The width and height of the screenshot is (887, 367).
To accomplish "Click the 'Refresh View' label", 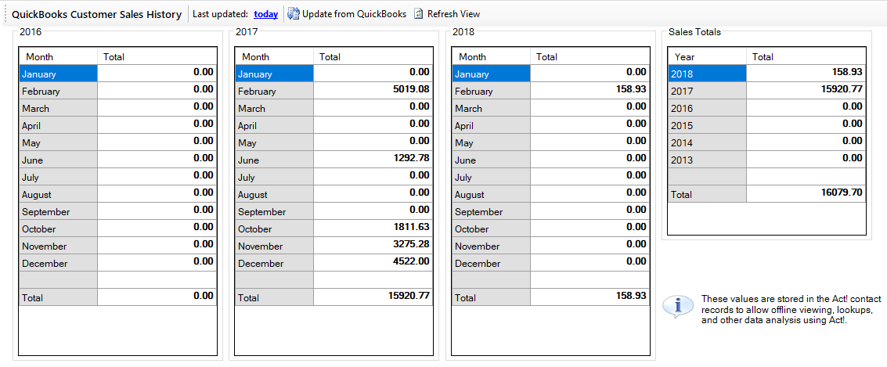I will tap(454, 14).
